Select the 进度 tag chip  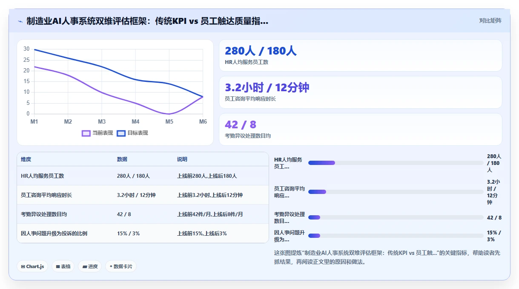(x=90, y=266)
